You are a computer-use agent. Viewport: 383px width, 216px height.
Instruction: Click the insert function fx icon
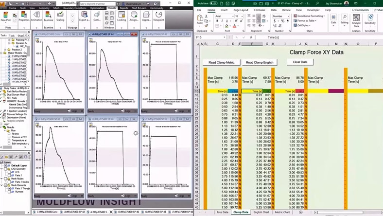[x=251, y=37]
